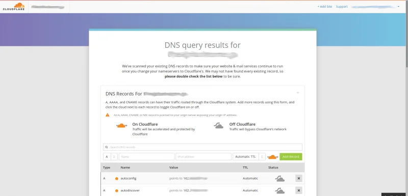The height and width of the screenshot is (196, 408).
Task: Click the search magnifier icon
Action: point(107,147)
